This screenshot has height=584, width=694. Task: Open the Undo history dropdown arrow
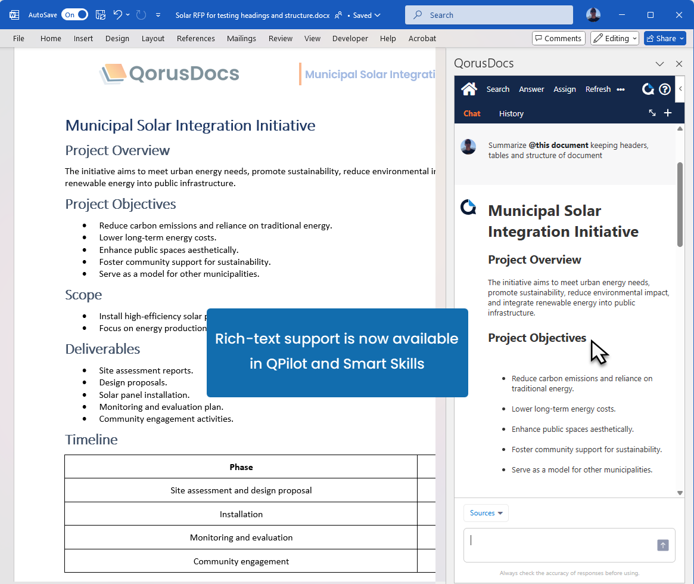pos(128,15)
